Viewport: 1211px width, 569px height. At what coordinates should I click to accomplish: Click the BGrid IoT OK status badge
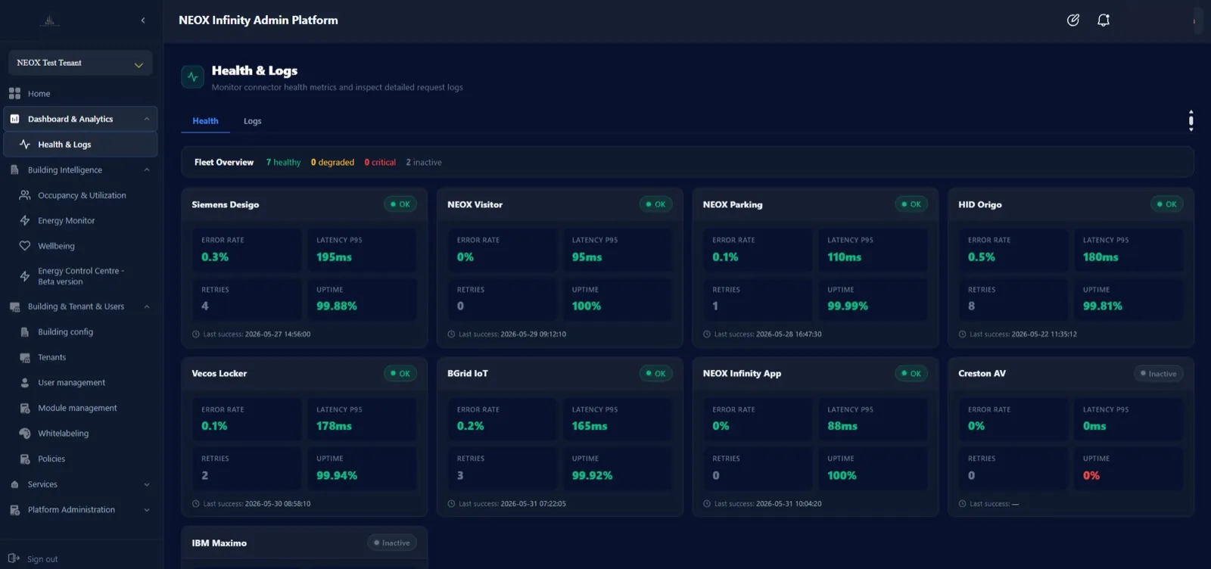tap(655, 374)
